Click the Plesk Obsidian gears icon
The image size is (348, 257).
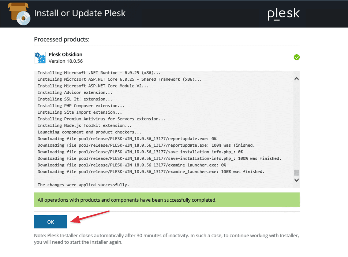click(x=40, y=58)
